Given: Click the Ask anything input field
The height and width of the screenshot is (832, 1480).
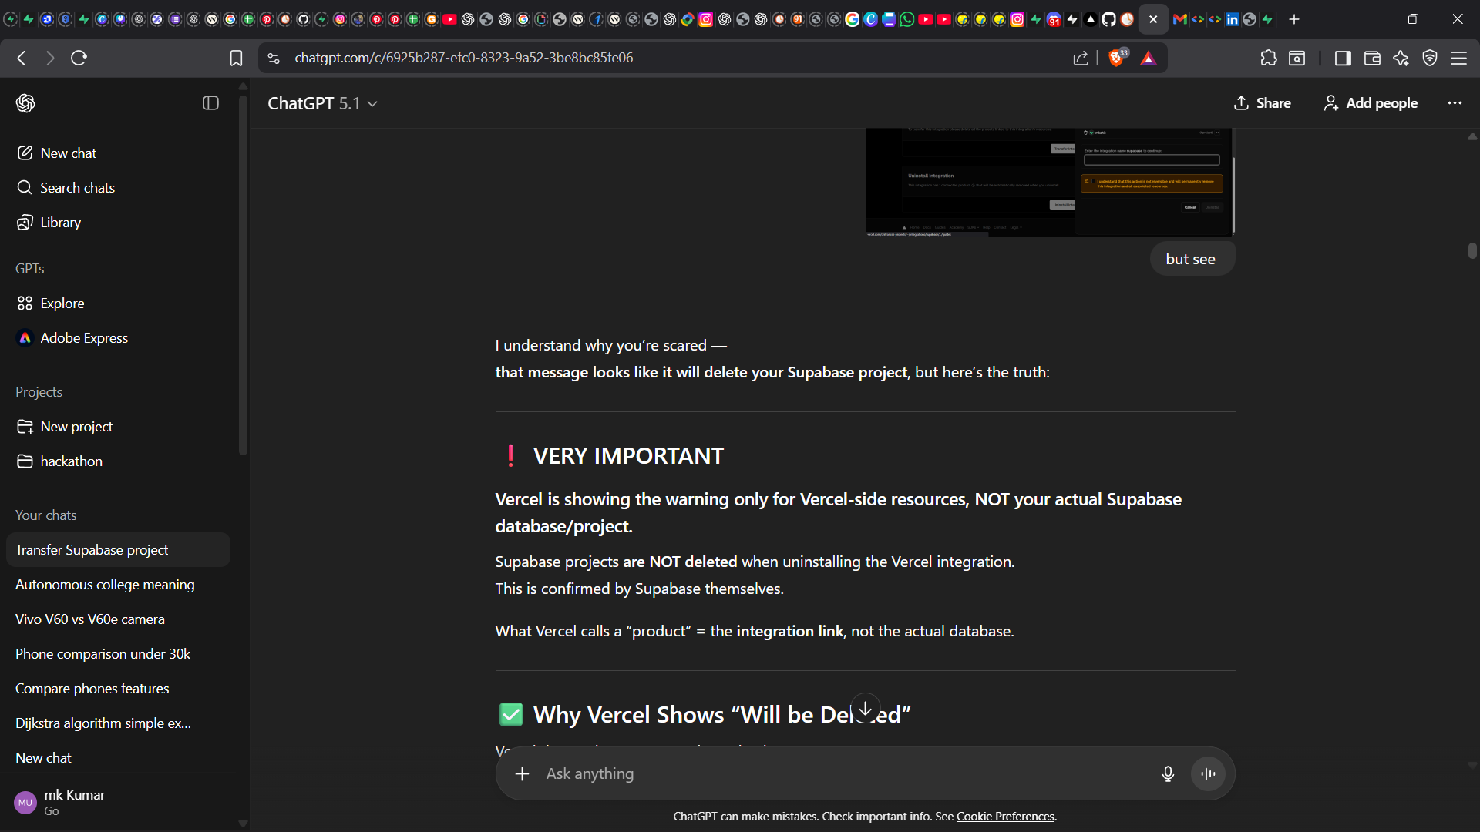Looking at the screenshot, I should point(840,773).
